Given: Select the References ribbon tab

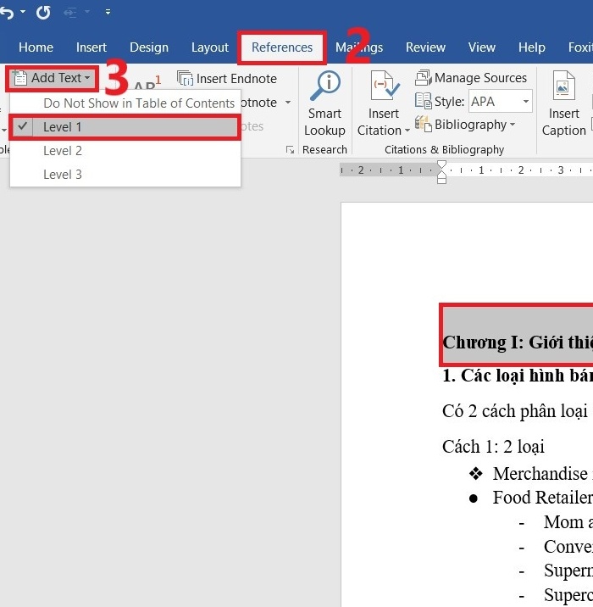Looking at the screenshot, I should (x=282, y=47).
